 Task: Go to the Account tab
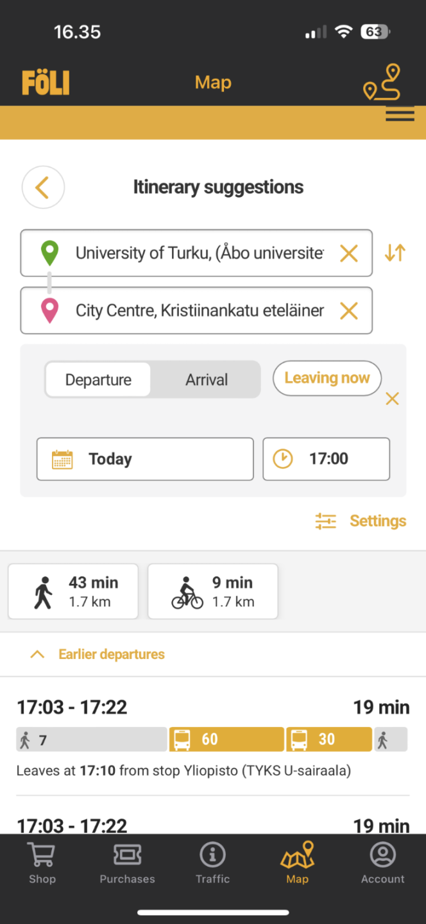click(383, 863)
